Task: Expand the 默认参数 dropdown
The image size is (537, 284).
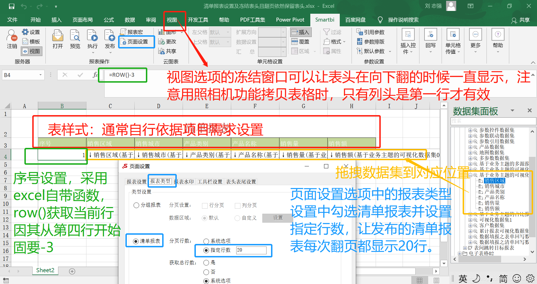Action: (x=390, y=51)
